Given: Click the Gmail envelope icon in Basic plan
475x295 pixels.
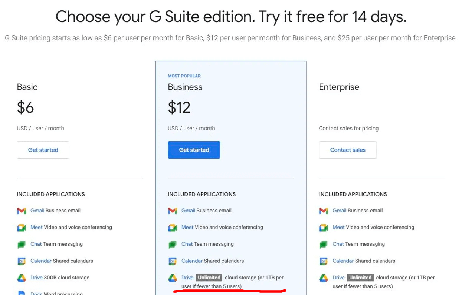Looking at the screenshot, I should pos(22,211).
